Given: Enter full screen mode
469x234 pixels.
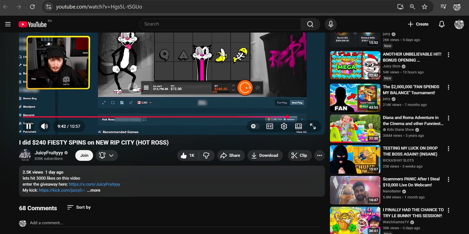Looking at the screenshot, I should (x=313, y=126).
